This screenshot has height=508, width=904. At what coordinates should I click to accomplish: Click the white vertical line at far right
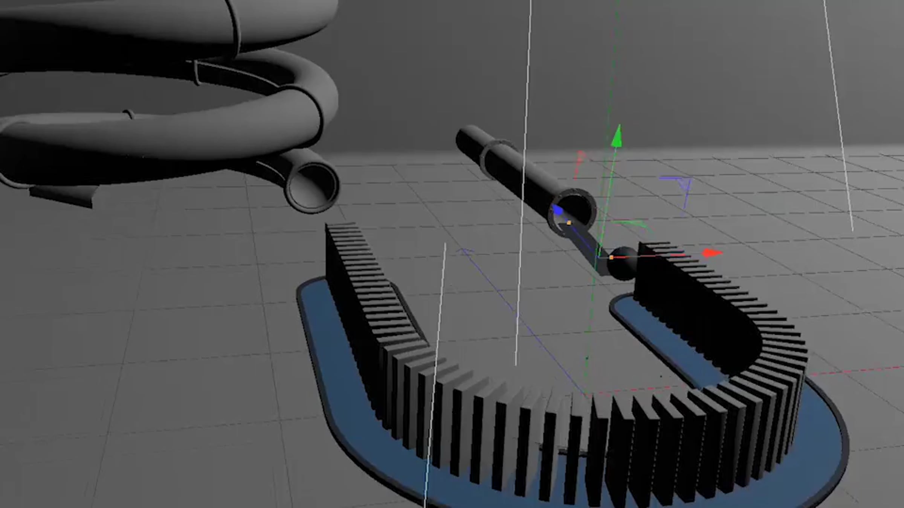(x=838, y=113)
